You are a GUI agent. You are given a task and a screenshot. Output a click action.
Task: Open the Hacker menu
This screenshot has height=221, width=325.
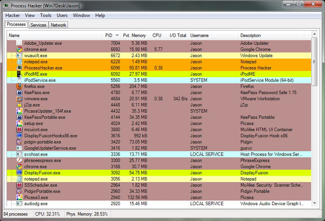tap(13, 15)
